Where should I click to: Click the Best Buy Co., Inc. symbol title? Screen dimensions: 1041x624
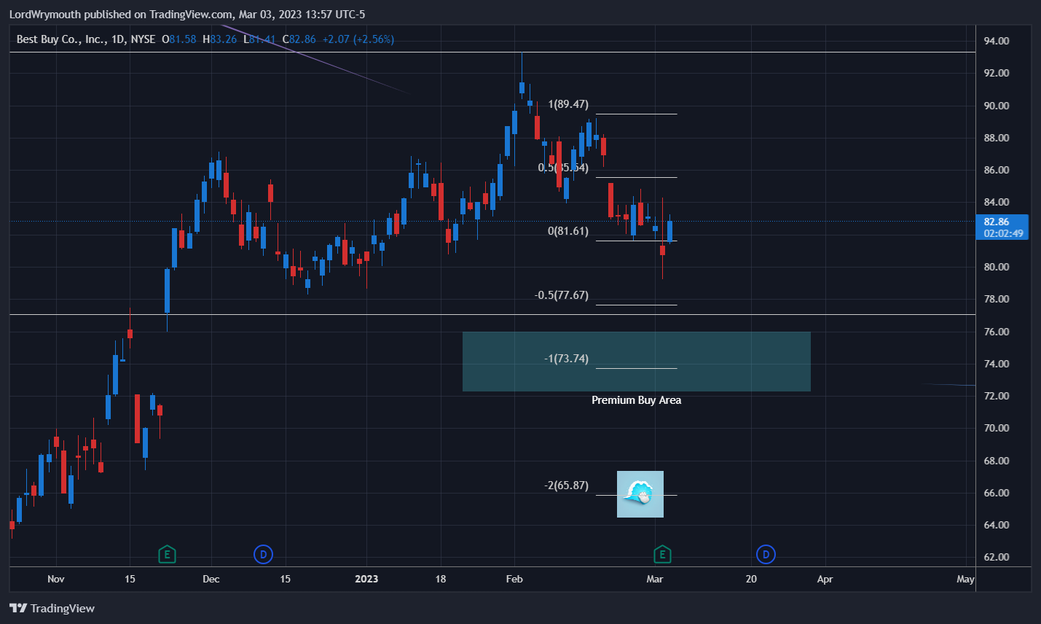61,39
